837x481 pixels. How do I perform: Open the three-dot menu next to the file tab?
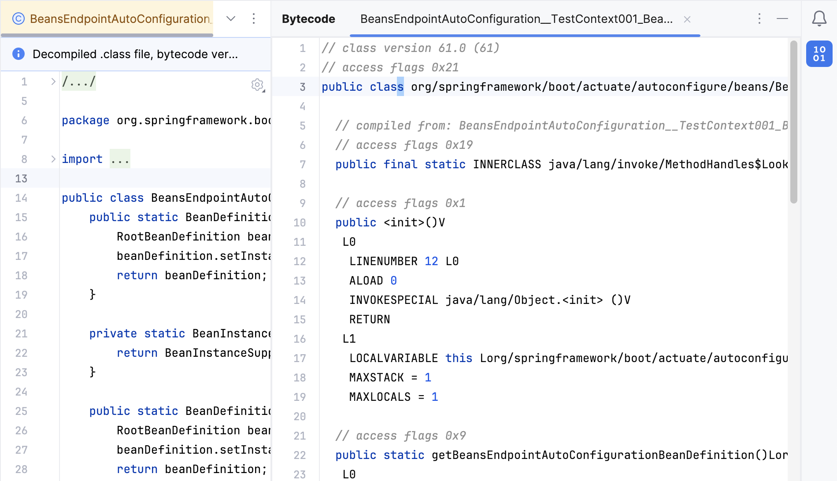pyautogui.click(x=254, y=18)
